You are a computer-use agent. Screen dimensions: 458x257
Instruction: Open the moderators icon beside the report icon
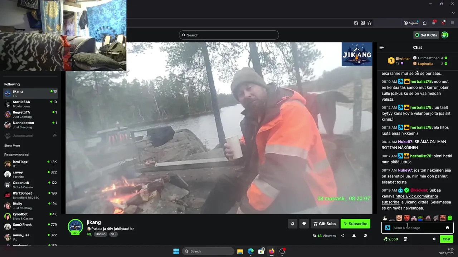(365, 236)
